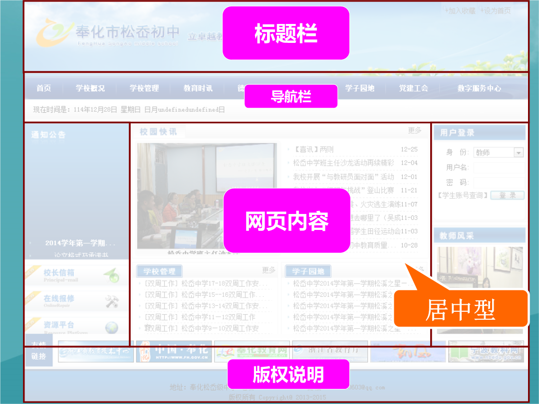The height and width of the screenshot is (404, 539).
Task: Expand the 身份 dropdown showing 教师
Action: click(x=499, y=152)
